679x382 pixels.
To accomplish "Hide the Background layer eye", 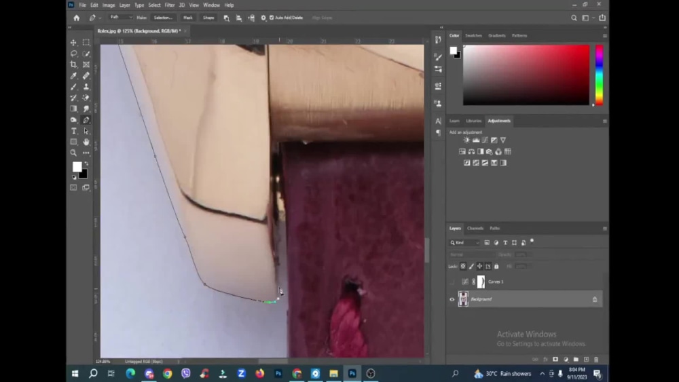I will click(452, 299).
